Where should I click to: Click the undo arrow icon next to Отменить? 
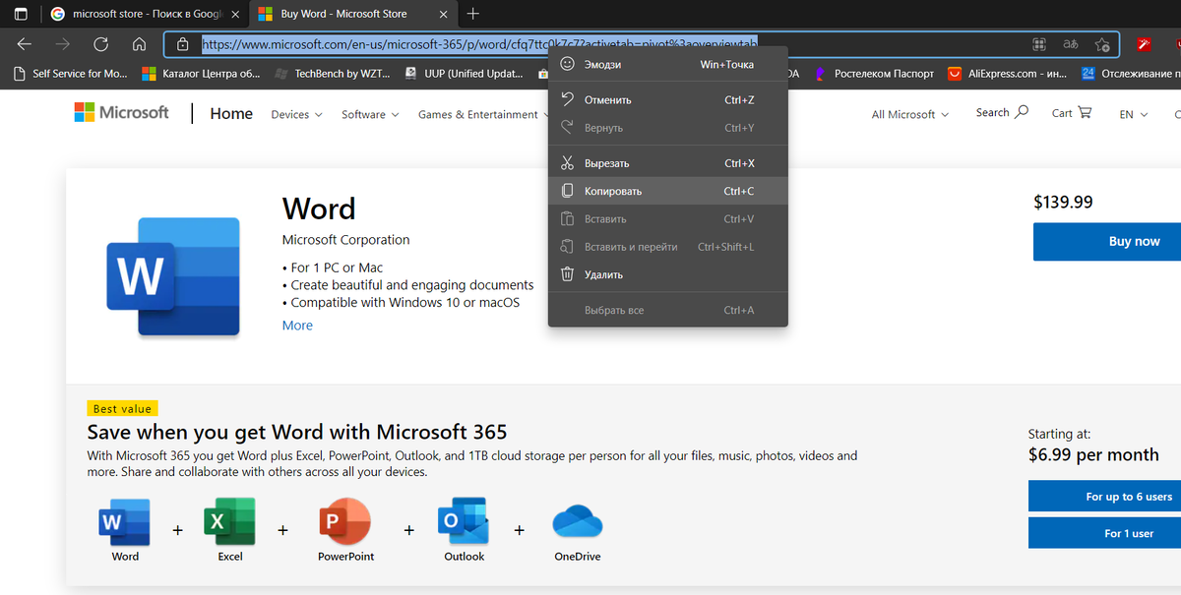(567, 99)
